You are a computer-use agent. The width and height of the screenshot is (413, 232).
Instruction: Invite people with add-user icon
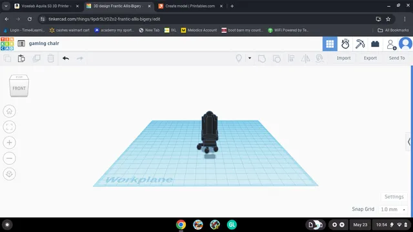[391, 44]
